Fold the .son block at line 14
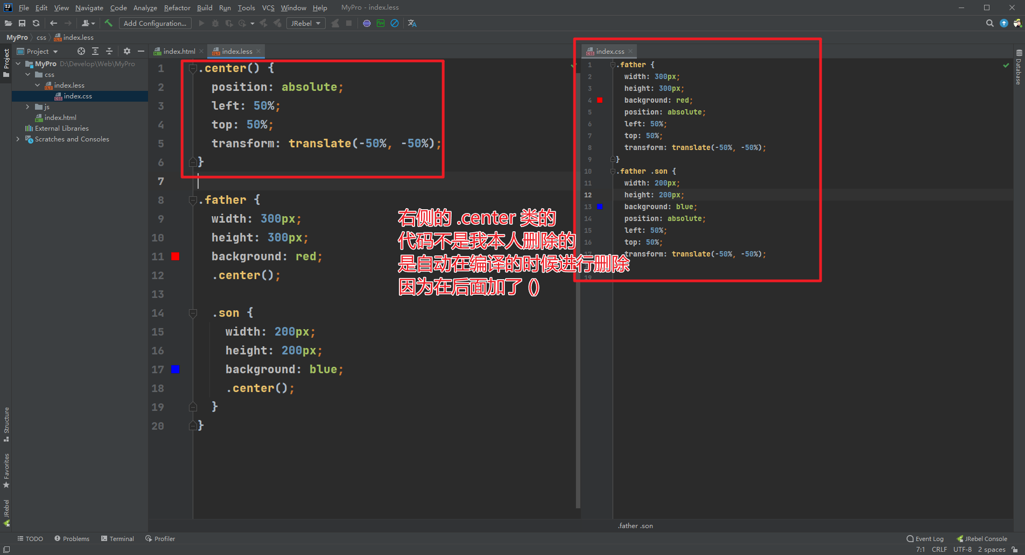Screen dimensions: 1025x555 coord(193,313)
